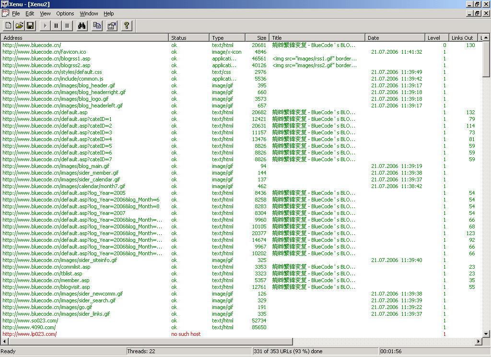Click the size value 85650
Image resolution: width=491 pixels, height=357 pixels.
pos(259,327)
